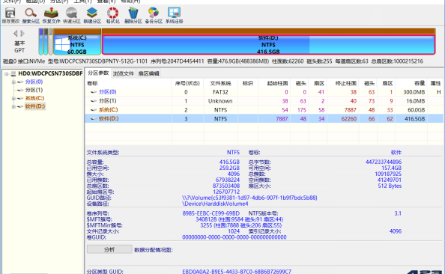Click the starting sector value 126707712
Viewport: 445px width, 274px height.
point(226,192)
